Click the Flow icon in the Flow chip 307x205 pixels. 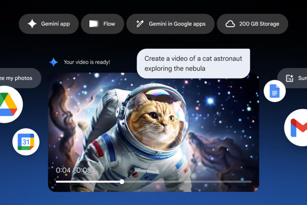[x=94, y=24]
